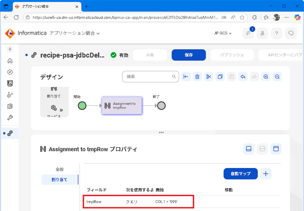Open Home from the left sidebar

(x=10, y=61)
